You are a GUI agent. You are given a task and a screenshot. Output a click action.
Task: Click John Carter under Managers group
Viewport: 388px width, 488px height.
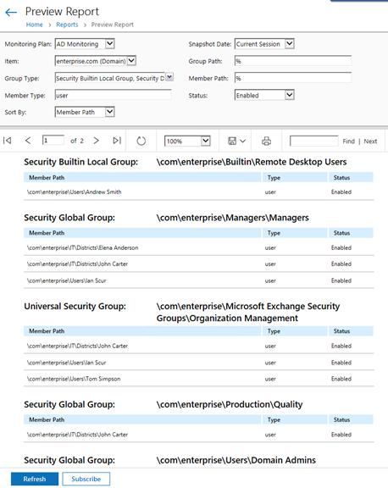coord(77,264)
